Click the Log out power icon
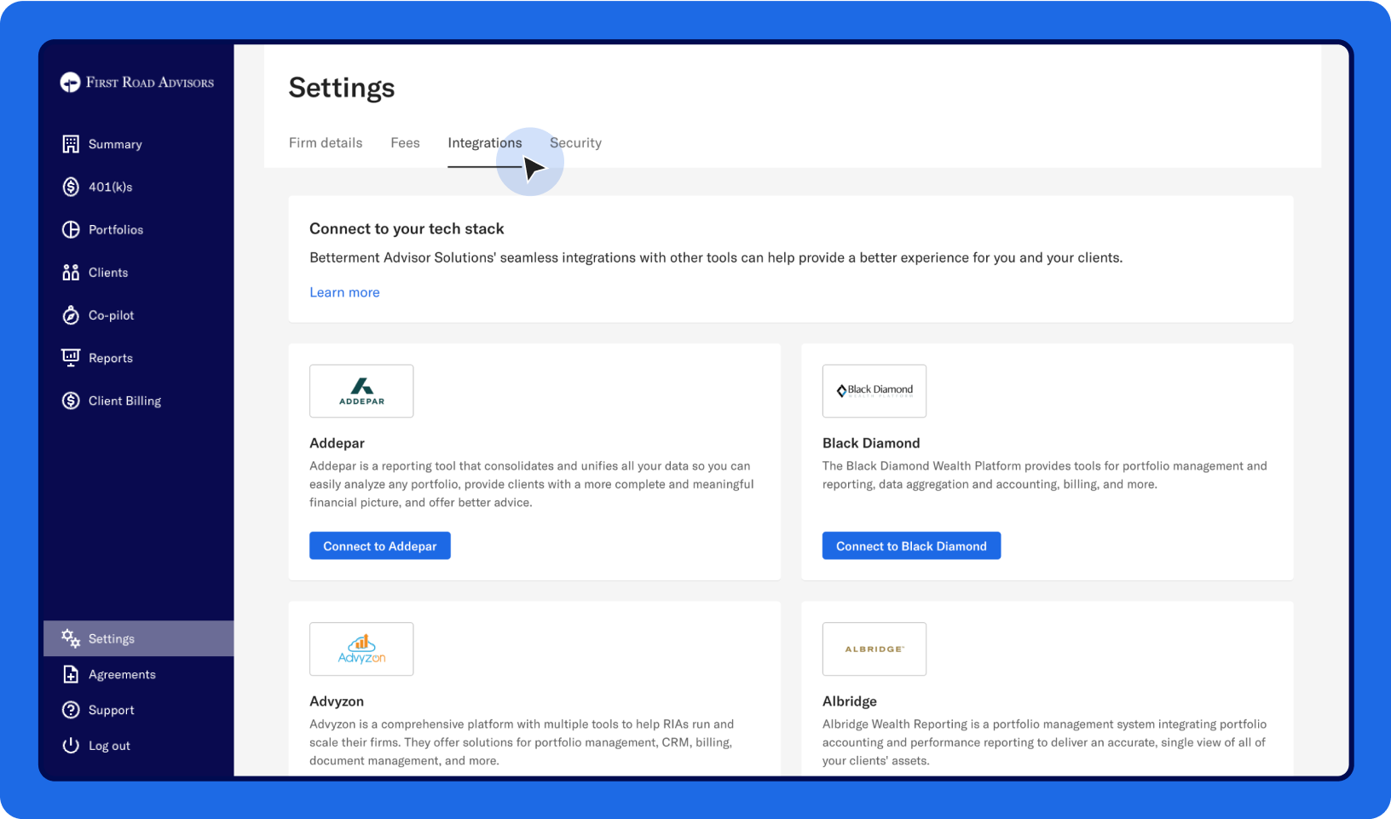The image size is (1391, 819). coord(71,745)
